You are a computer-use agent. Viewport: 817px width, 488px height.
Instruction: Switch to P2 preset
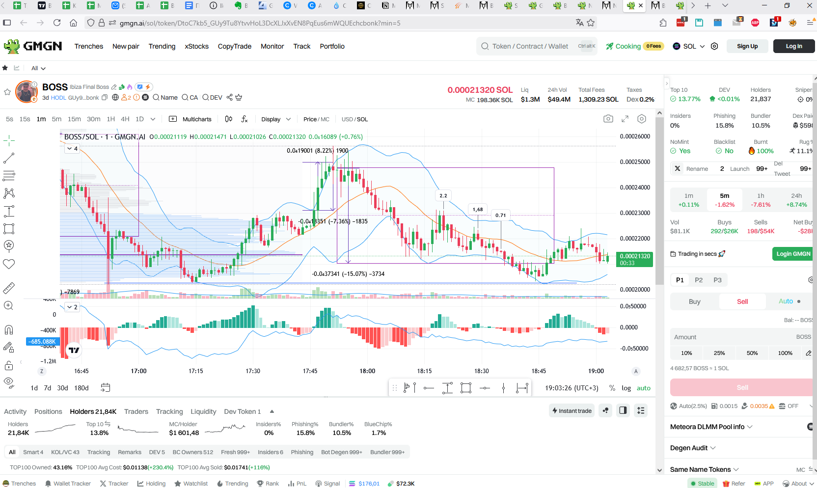coord(699,280)
